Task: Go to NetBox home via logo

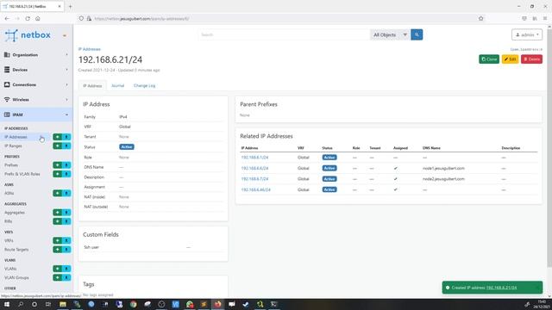Action: [x=28, y=35]
